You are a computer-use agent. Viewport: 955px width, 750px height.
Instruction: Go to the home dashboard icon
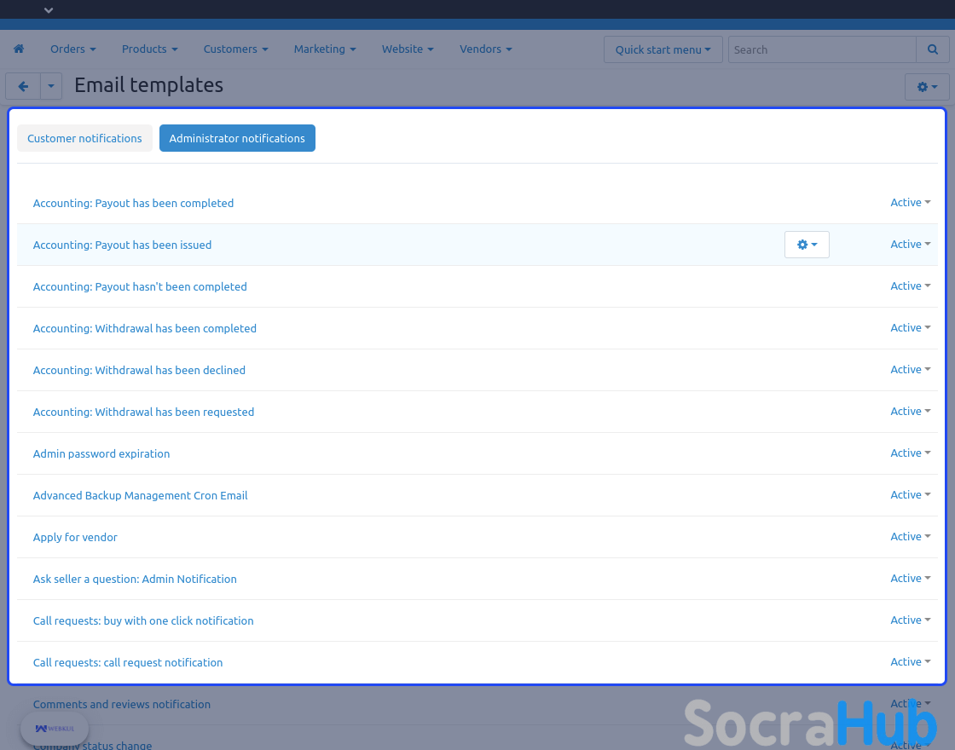(19, 49)
